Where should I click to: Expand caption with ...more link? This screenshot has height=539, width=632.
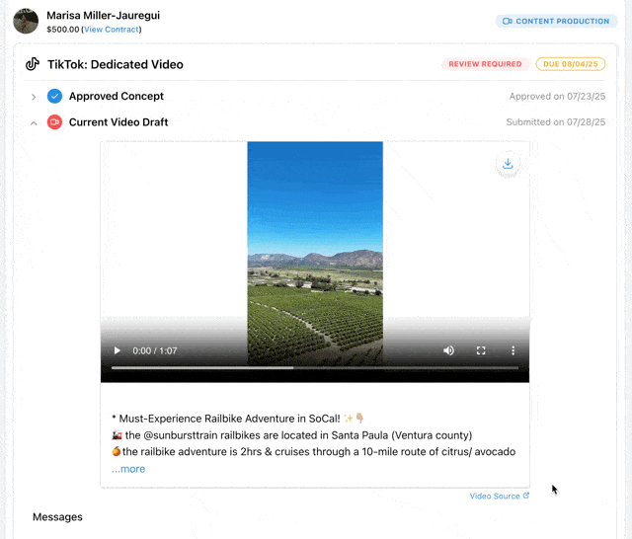point(128,469)
